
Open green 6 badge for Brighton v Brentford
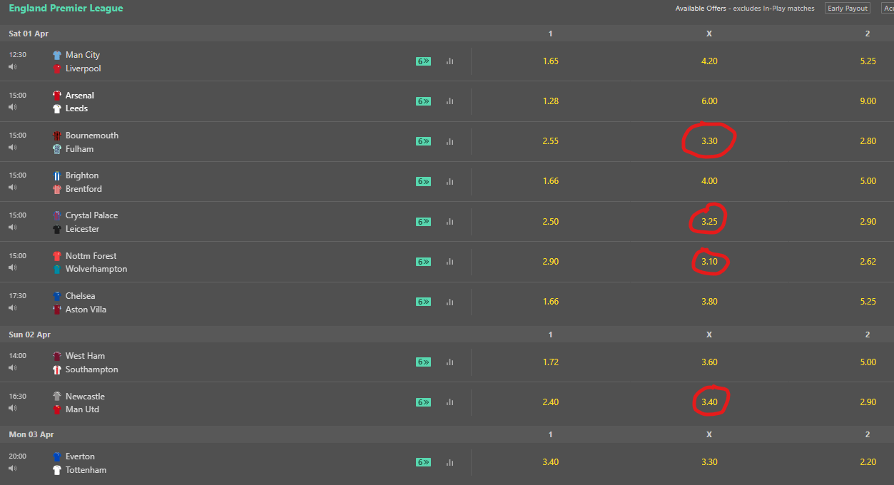click(x=424, y=181)
